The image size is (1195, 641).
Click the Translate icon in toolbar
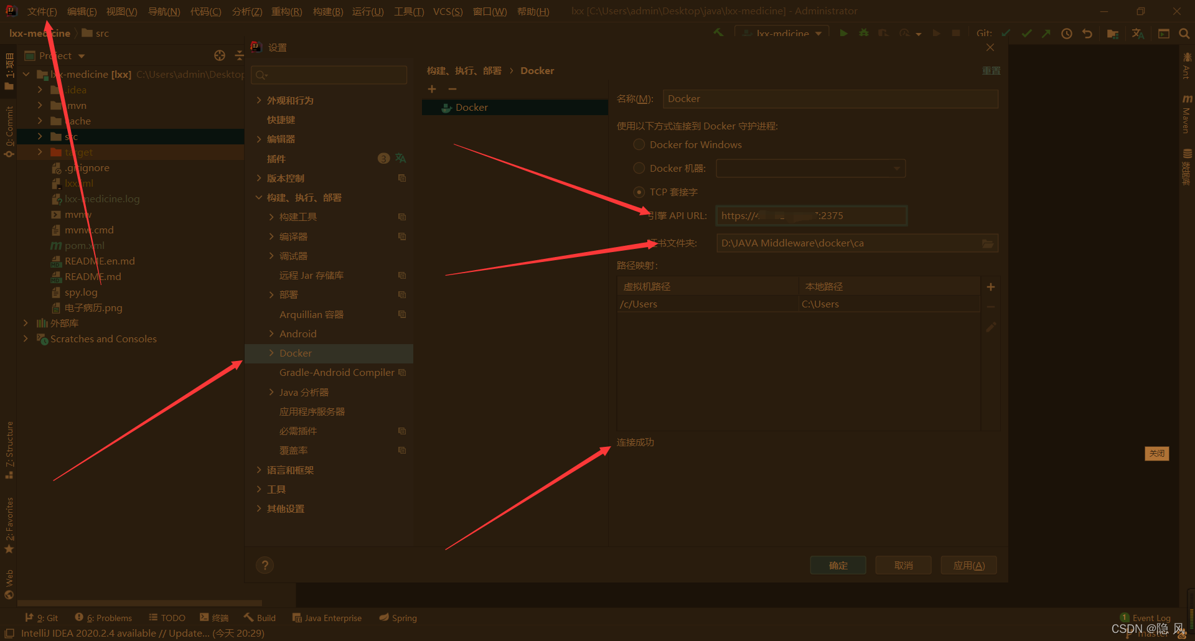[1138, 34]
